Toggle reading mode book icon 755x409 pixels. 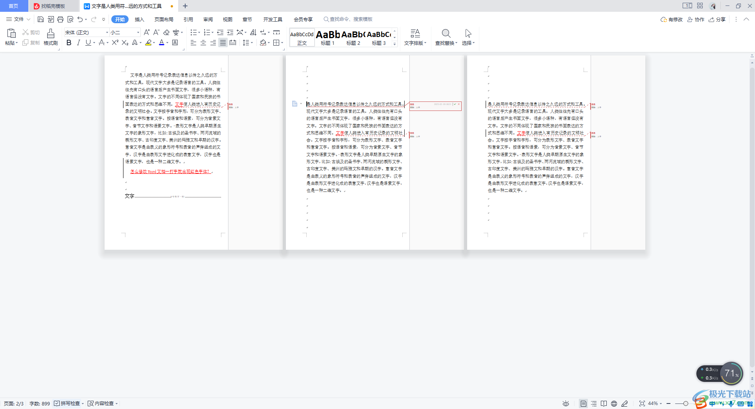click(x=604, y=403)
